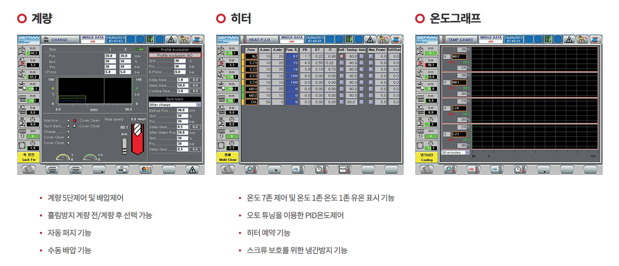Click the magnifier thermometer icon on HEAT P.I.D screen

pyautogui.click(x=251, y=169)
